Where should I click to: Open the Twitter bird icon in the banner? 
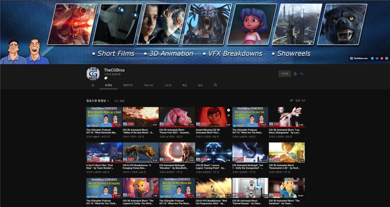coord(377,58)
